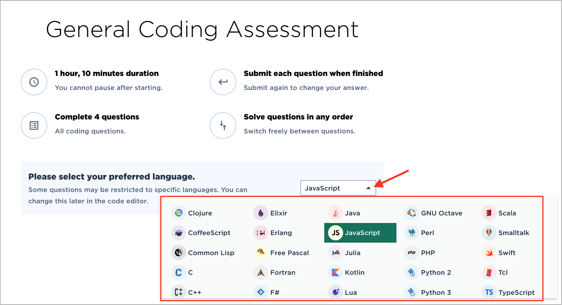Click the Swift bird icon
Screen dimensions: 562x305
click(x=489, y=253)
